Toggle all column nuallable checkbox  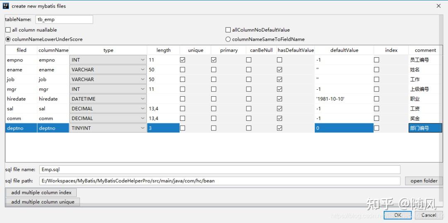8,30
